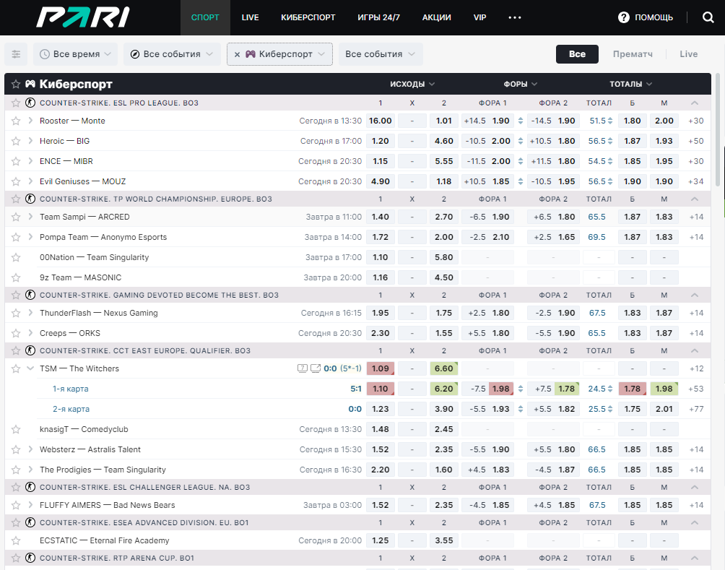Viewport: 725px width, 570px height.
Task: Open live broadcast icon for TSM — The Witchers
Action: point(316,368)
